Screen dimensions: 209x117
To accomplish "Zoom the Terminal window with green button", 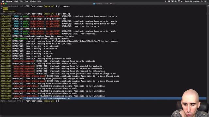I will tap(6, 4).
